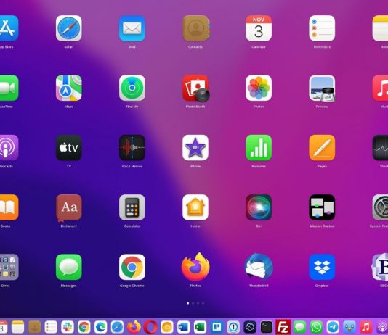
Task: Launch the Mail app in Launchpad
Action: pyautogui.click(x=132, y=28)
